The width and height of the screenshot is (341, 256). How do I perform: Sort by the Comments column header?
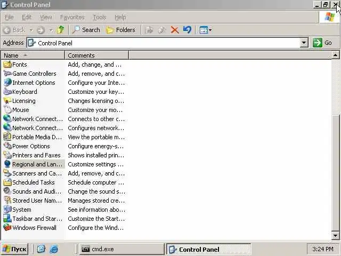coord(97,55)
